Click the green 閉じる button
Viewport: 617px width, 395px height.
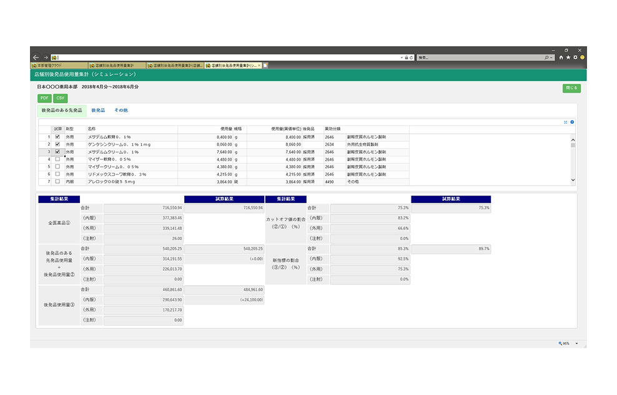tap(571, 88)
